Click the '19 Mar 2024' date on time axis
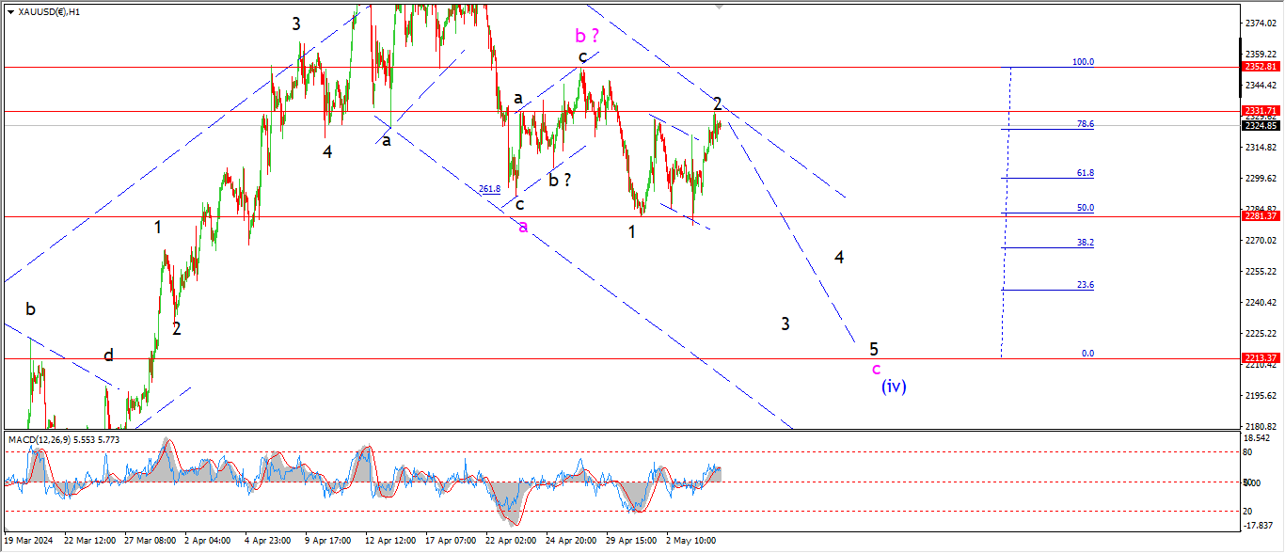 (26, 541)
